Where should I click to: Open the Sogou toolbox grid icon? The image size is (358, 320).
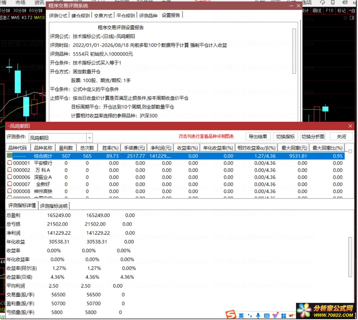coord(284,316)
